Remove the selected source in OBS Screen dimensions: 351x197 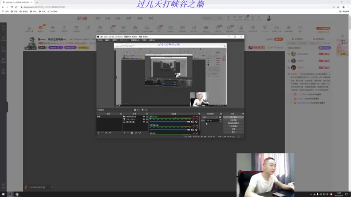[x=128, y=133]
